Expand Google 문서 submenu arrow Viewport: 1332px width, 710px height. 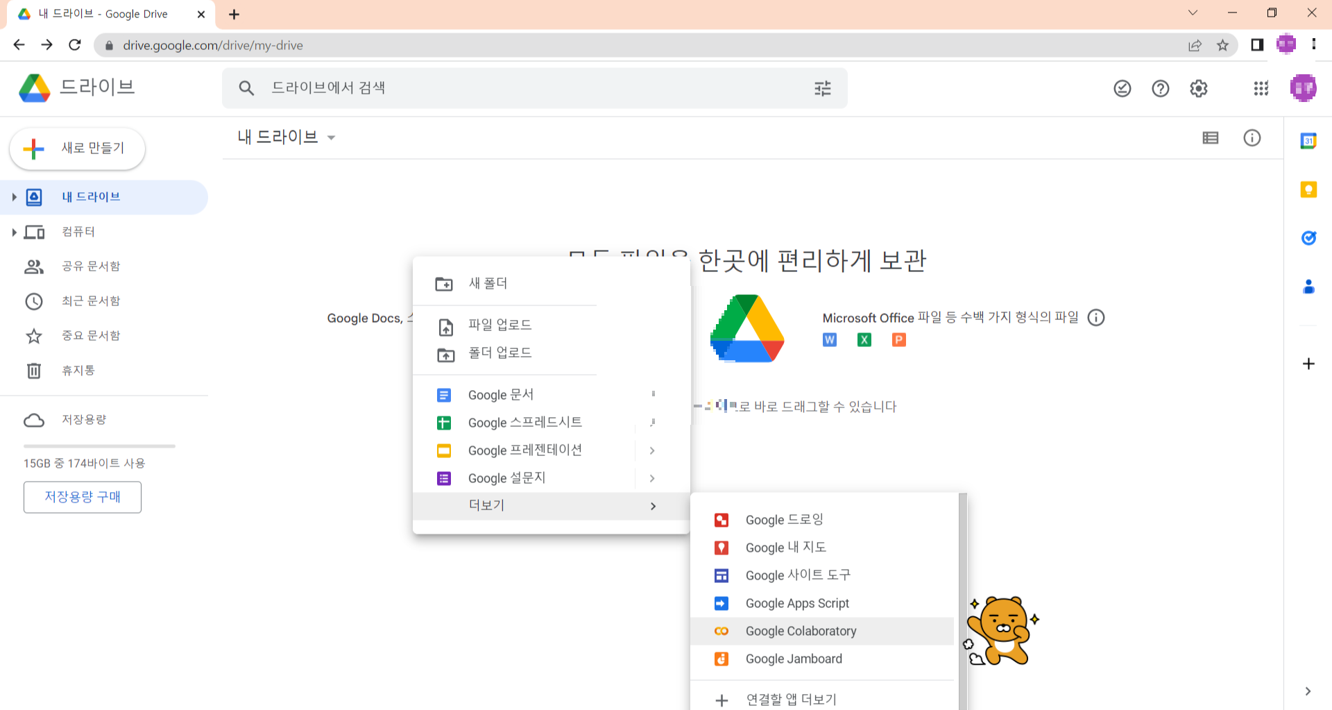tap(653, 394)
